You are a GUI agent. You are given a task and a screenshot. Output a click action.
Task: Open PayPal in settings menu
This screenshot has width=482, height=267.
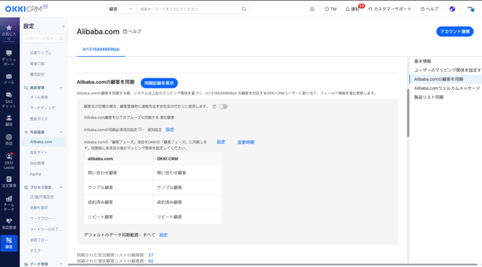coord(35,174)
